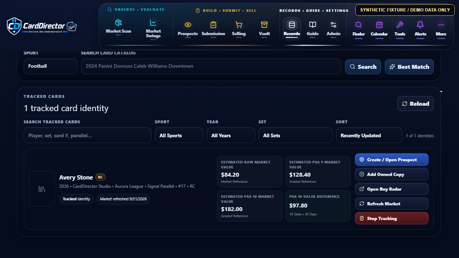Focus the tracked cards search field
The width and height of the screenshot is (459, 258).
(x=87, y=135)
